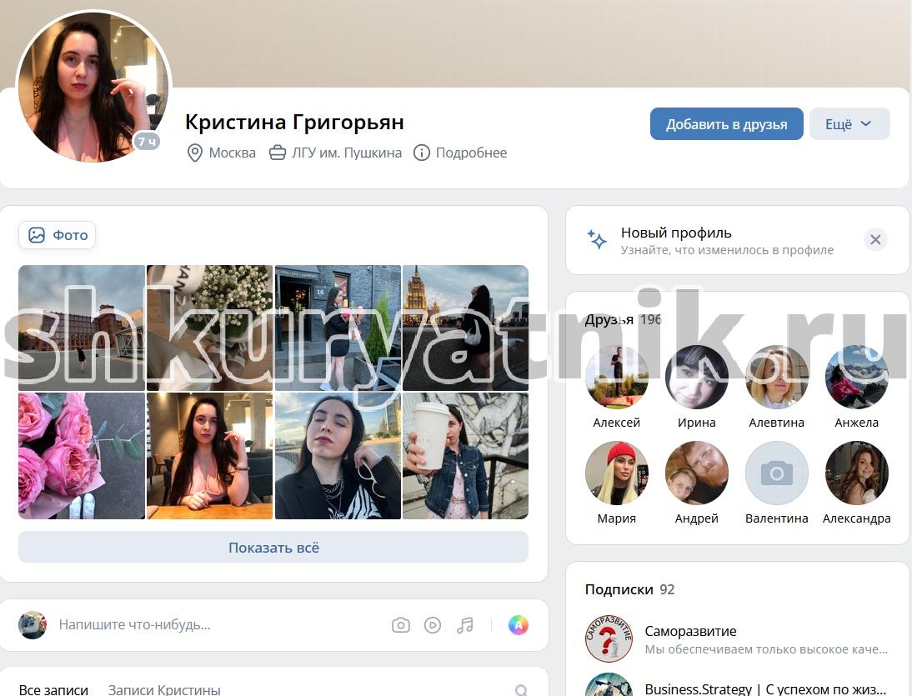Click the sparkle icon in Новый профиль
This screenshot has width=912, height=696.
pos(597,239)
